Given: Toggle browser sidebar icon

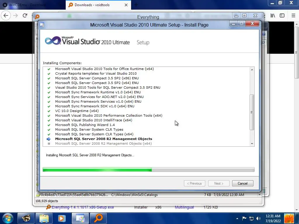Looking at the screenshot, I should click(x=282, y=15).
